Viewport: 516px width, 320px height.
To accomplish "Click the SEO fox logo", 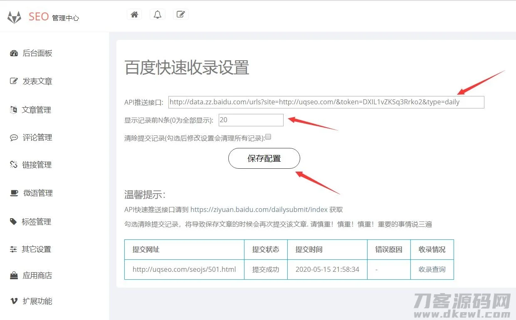I will click(14, 17).
